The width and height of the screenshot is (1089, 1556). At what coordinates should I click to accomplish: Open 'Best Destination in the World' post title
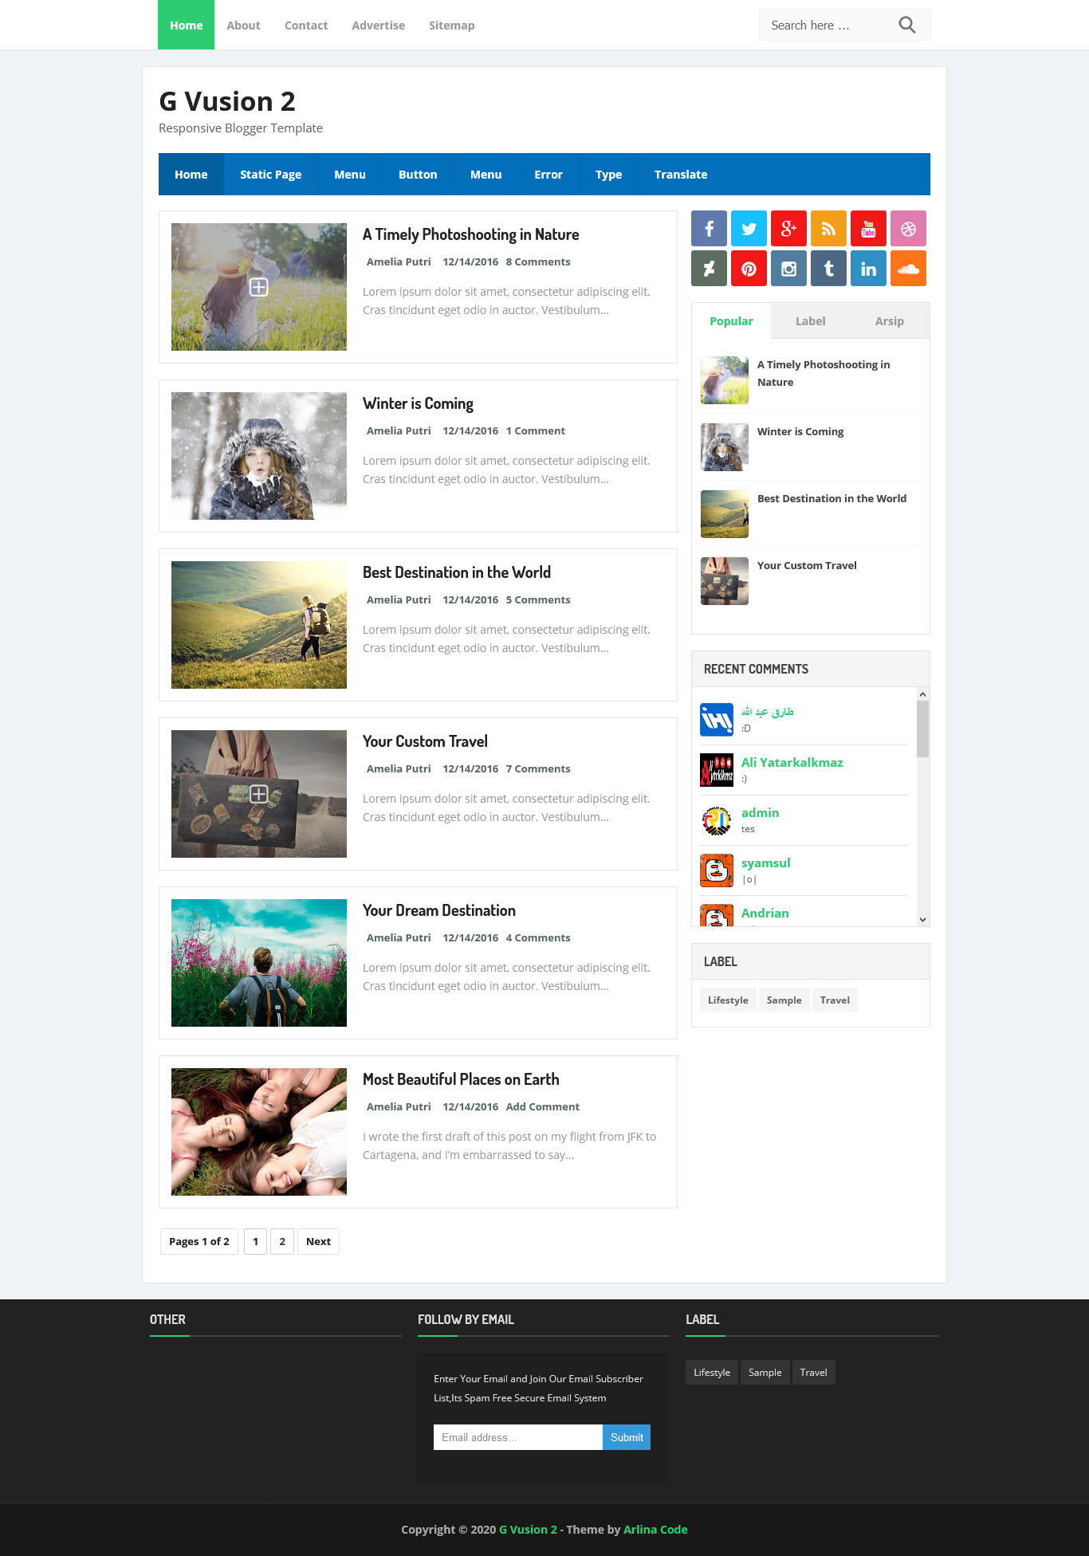click(x=457, y=572)
